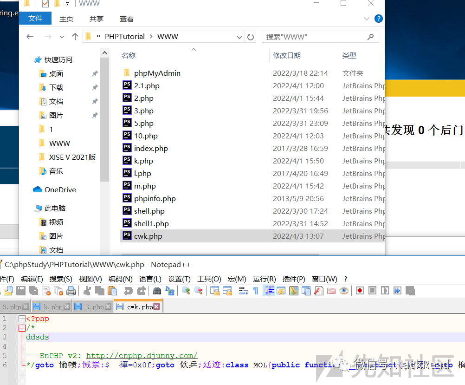Open the phpMyAdmin folder row
Screen dimensions: 465x385
(252, 73)
